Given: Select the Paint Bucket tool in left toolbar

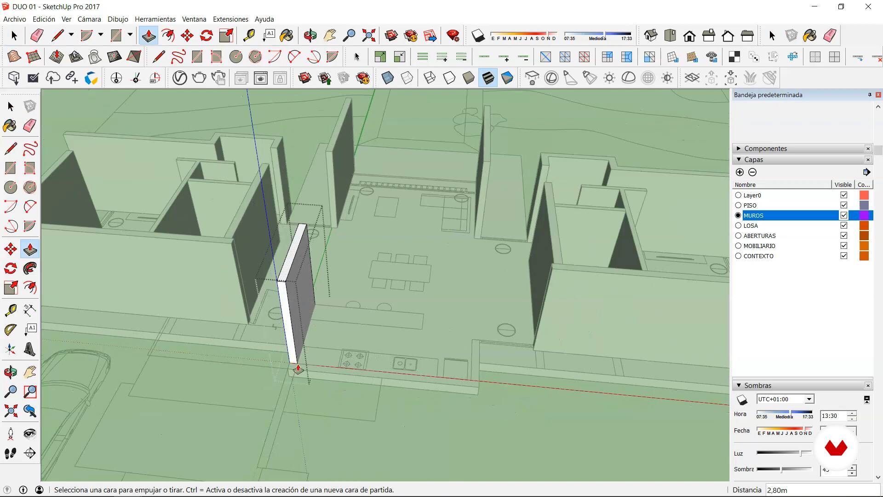Looking at the screenshot, I should click(11, 126).
